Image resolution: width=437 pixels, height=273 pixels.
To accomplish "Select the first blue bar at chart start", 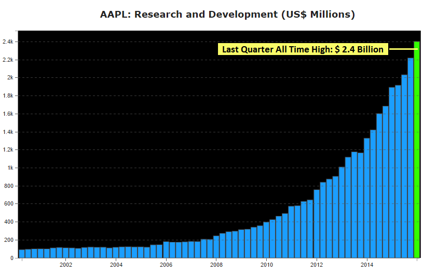I will coord(22,254).
